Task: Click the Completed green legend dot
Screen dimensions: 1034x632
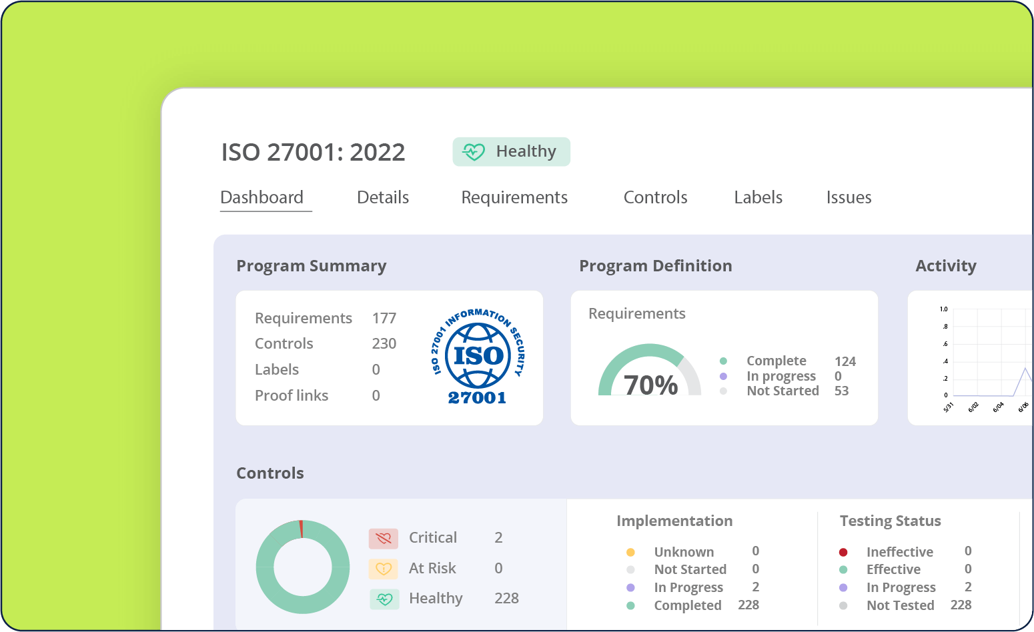Action: (630, 605)
